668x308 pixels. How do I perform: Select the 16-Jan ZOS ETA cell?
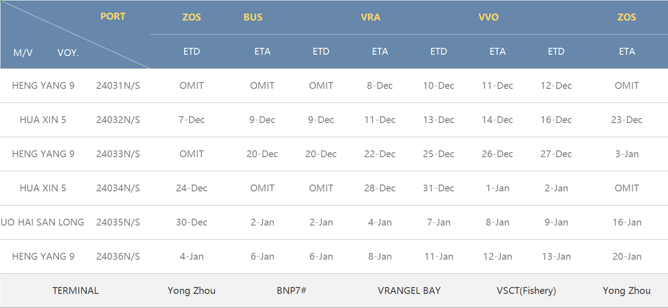coord(627,222)
